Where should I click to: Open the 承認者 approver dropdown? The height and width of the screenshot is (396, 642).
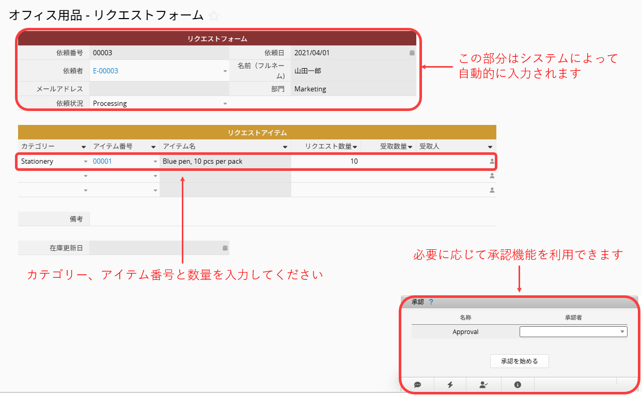(622, 332)
